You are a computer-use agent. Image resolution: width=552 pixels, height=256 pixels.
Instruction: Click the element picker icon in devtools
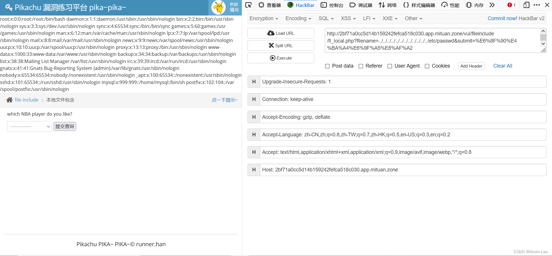[248, 5]
